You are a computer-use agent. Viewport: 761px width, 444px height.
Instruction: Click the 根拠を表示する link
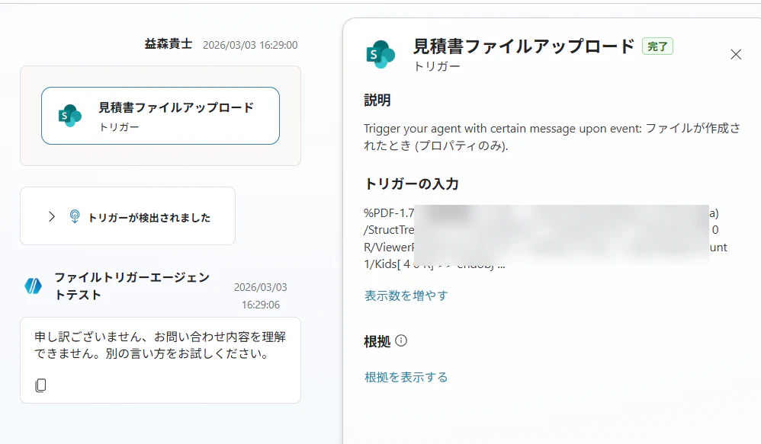tap(406, 377)
